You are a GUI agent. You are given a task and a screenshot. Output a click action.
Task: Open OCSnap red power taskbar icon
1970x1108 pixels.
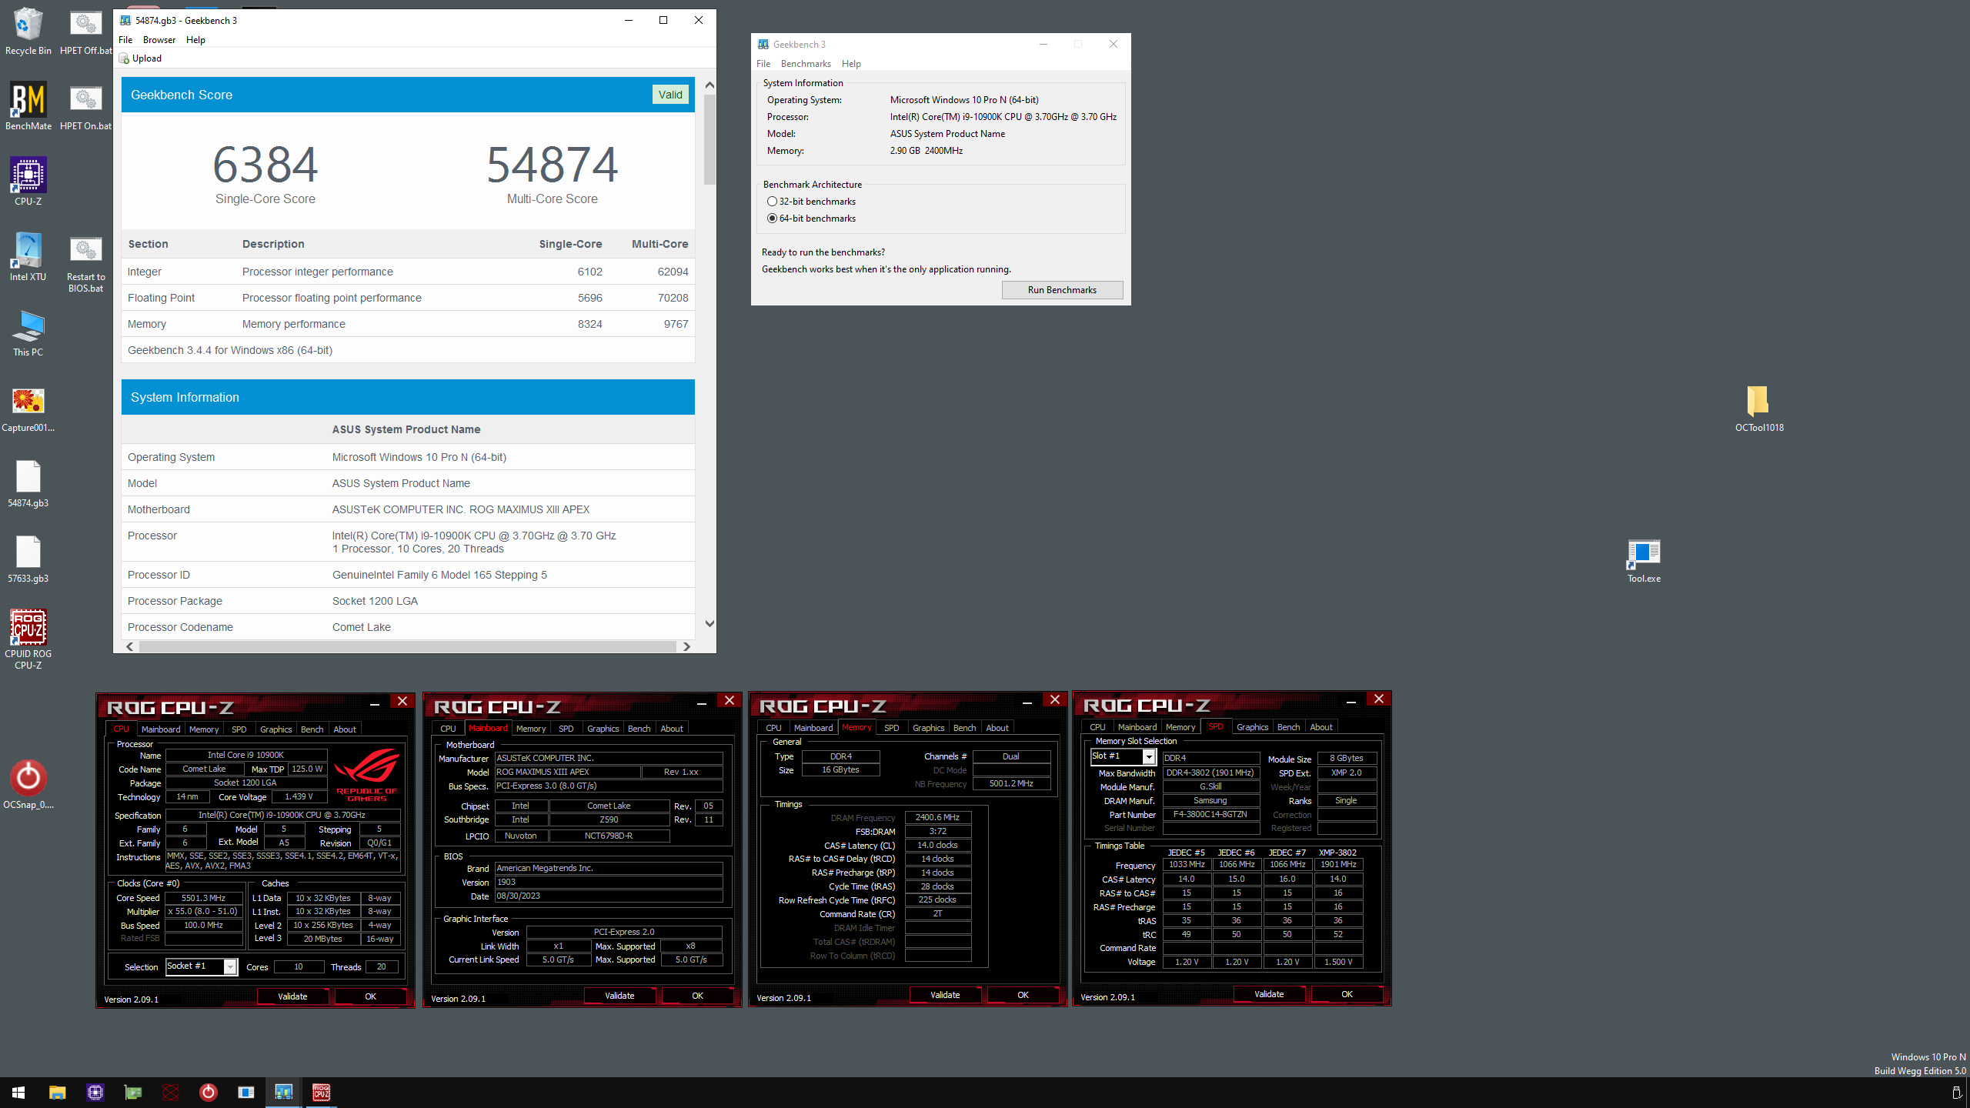208,1092
